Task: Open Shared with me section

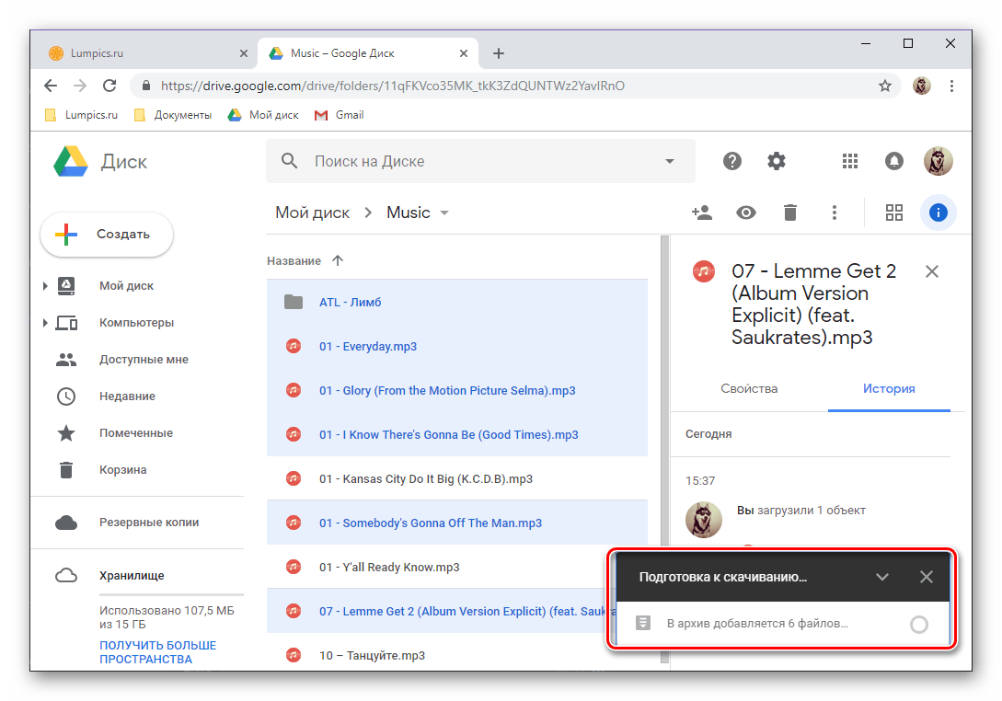Action: [x=144, y=359]
